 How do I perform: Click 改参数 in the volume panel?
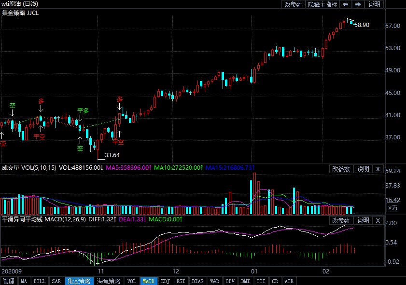(x=342, y=169)
